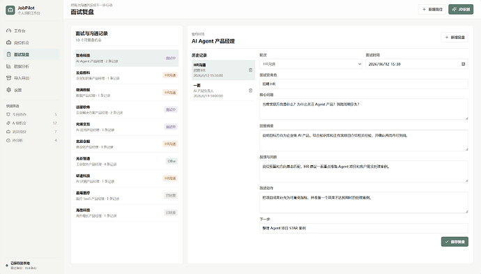Open the 一面 history record
The width and height of the screenshot is (481, 274).
coord(223,91)
